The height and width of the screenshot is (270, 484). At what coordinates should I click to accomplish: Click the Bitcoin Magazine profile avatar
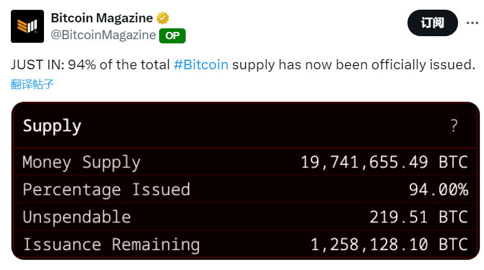27,26
